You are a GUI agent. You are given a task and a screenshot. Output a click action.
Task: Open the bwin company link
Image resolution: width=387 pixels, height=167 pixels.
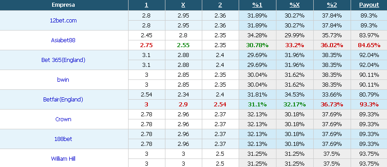point(63,79)
